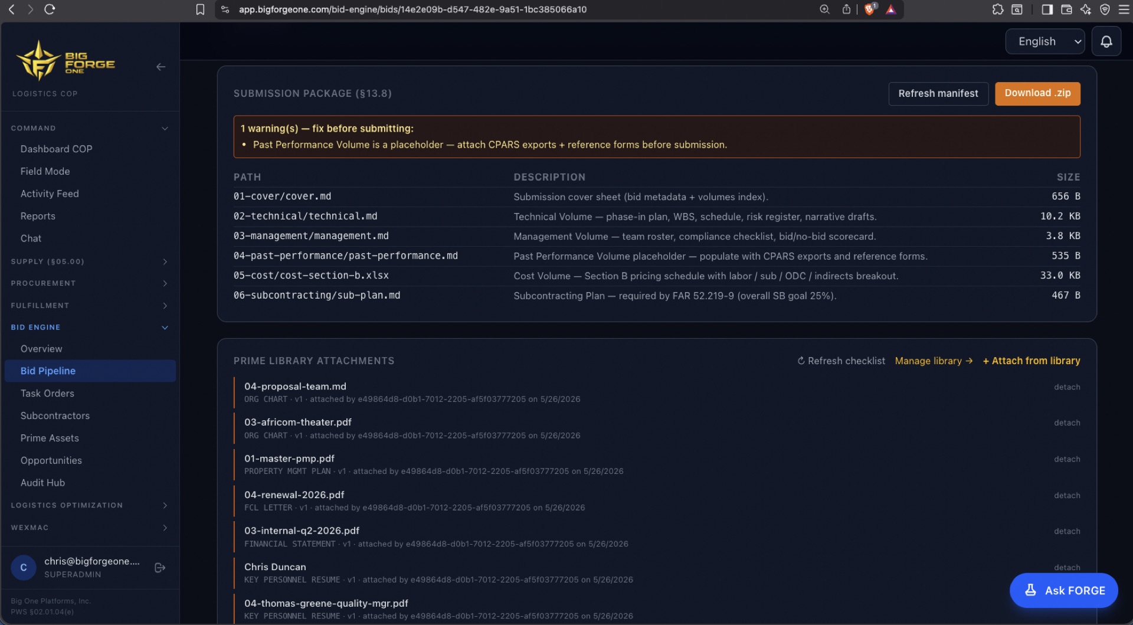Screen dimensions: 1133x625
Task: Click the Download .zip button
Action: tap(1037, 93)
